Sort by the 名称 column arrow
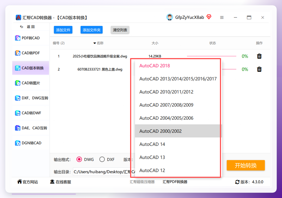 pos(95,43)
